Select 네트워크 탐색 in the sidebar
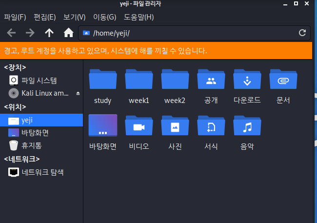Viewport: 317px width, 223px height. (x=41, y=172)
